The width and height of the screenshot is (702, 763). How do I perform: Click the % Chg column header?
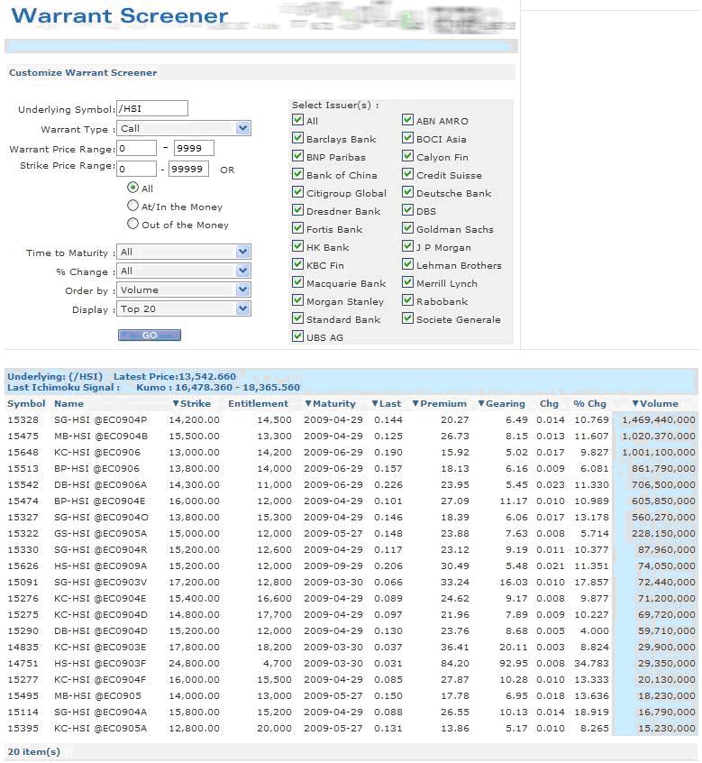pos(589,404)
